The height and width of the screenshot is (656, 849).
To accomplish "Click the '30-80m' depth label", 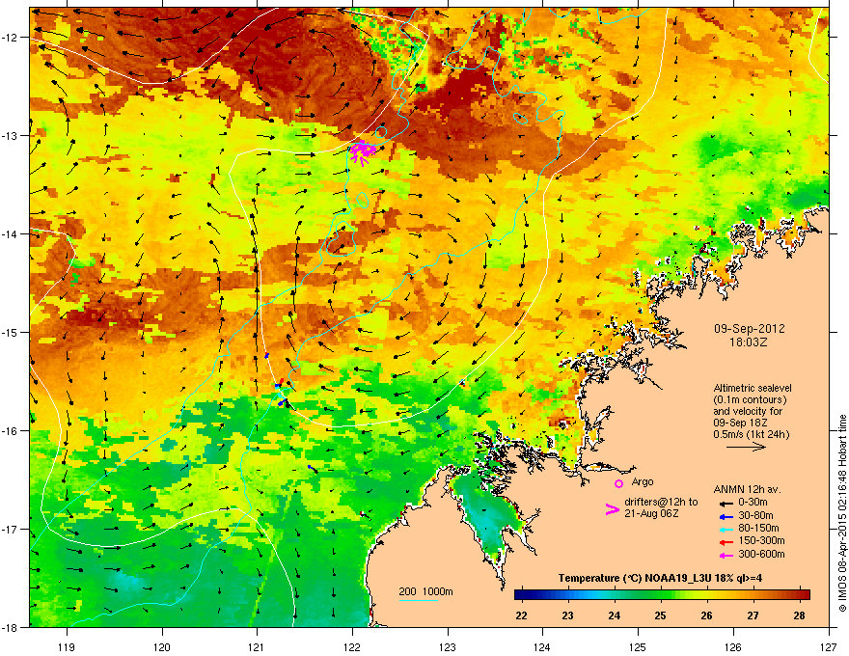I will [x=755, y=515].
